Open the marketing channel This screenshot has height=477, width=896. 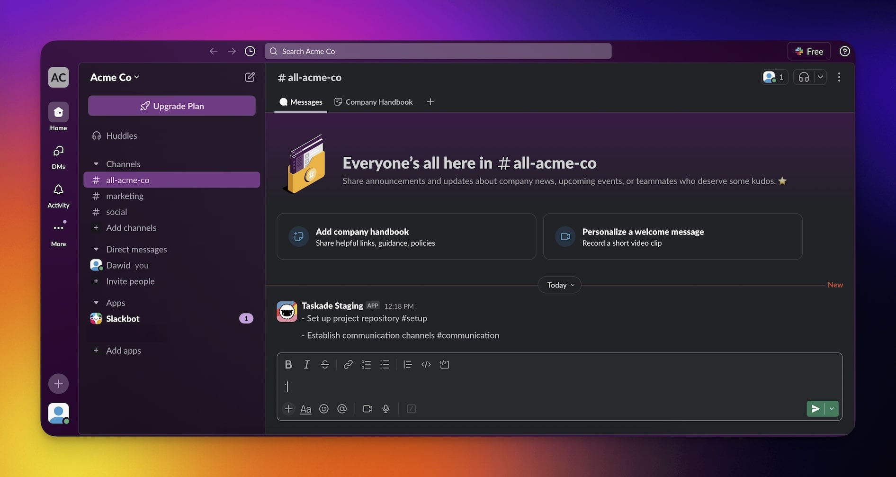click(125, 196)
